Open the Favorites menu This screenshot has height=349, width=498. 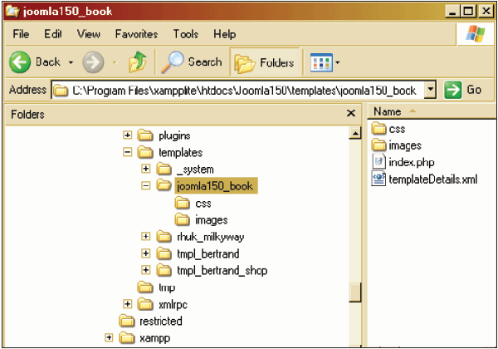click(x=137, y=34)
